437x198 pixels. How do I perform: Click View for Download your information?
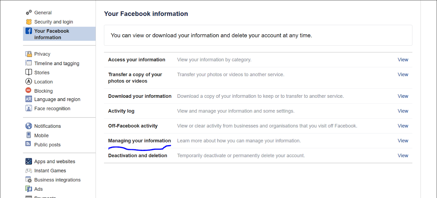[403, 96]
